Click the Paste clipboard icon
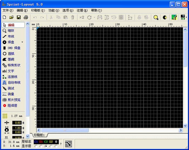Screen dimensions: 189x150 [x=65, y=17]
